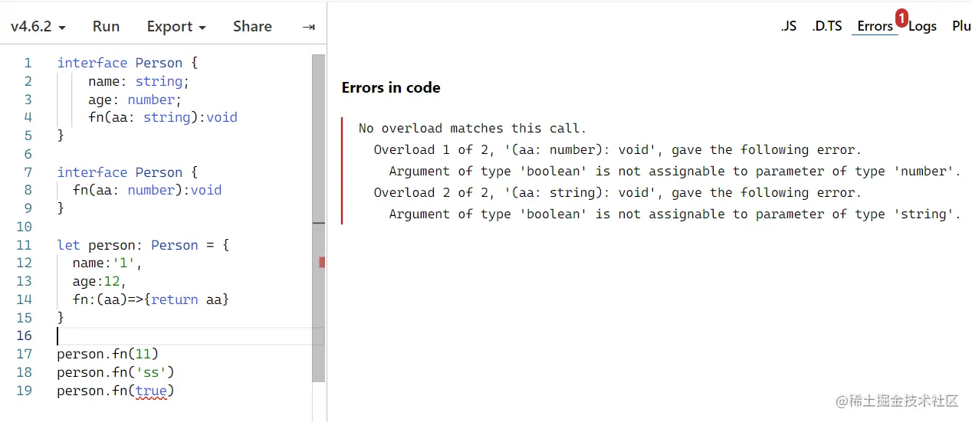The height and width of the screenshot is (422, 972).
Task: Collapse sidebar with the arrow icon
Action: click(x=308, y=27)
